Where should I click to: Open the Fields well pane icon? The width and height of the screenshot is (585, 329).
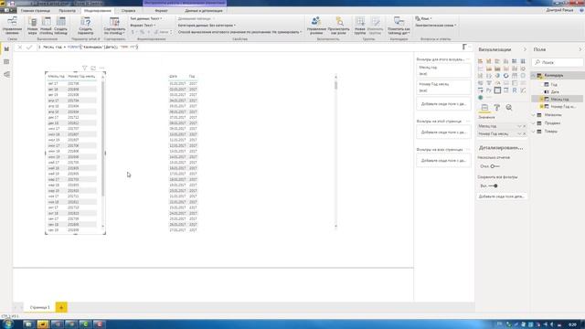point(484,108)
